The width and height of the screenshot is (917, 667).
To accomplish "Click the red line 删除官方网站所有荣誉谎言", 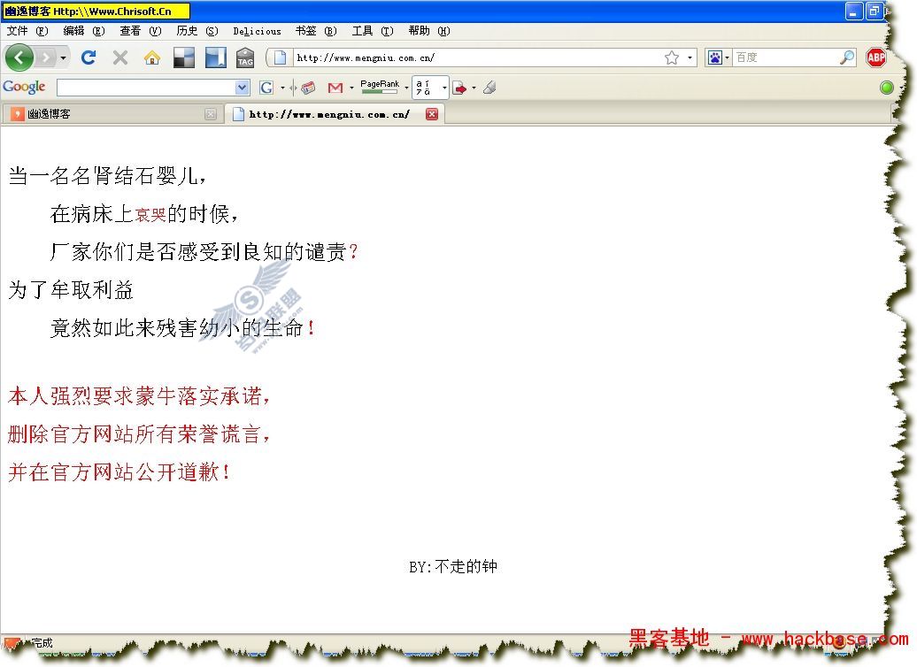I will click(x=139, y=434).
